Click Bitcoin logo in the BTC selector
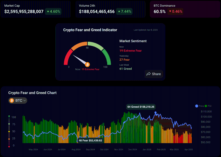 (12, 101)
